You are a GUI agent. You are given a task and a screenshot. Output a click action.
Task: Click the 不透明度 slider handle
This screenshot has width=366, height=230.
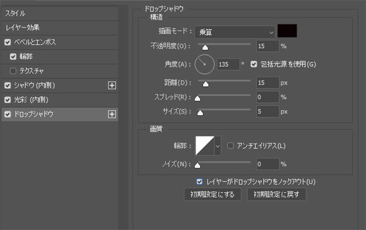[205, 48]
